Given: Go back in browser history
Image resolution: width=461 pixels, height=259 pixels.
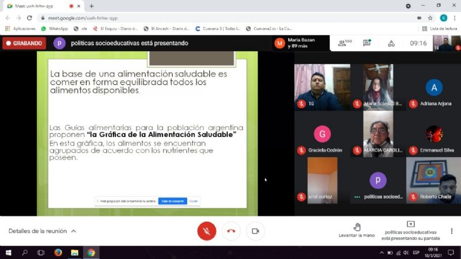Looking at the screenshot, I should [x=7, y=18].
